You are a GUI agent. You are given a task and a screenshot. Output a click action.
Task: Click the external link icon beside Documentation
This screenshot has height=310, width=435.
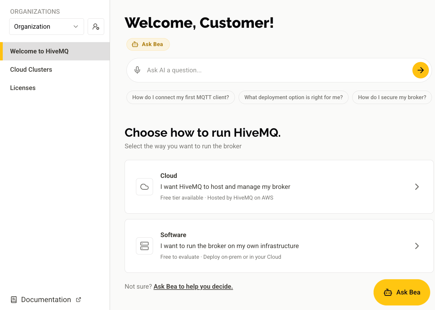pyautogui.click(x=79, y=300)
